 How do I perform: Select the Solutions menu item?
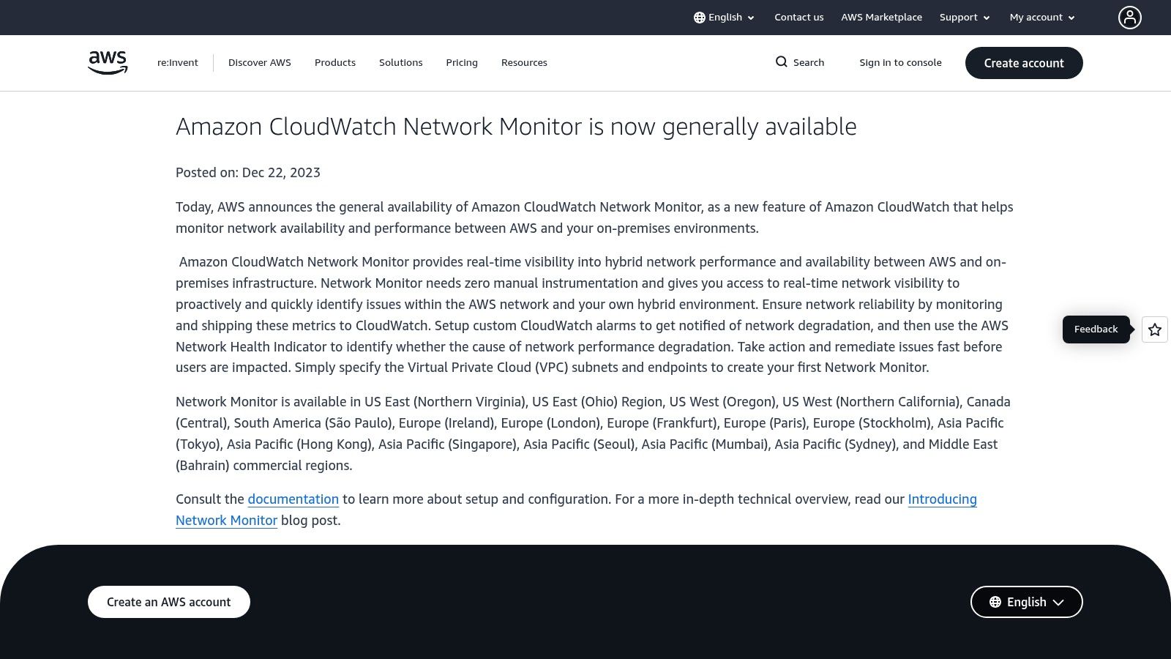[400, 62]
